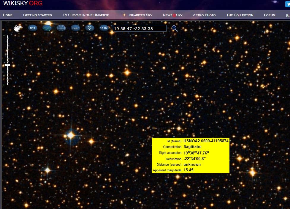Click the coordinate grid globe icon

pos(61,28)
